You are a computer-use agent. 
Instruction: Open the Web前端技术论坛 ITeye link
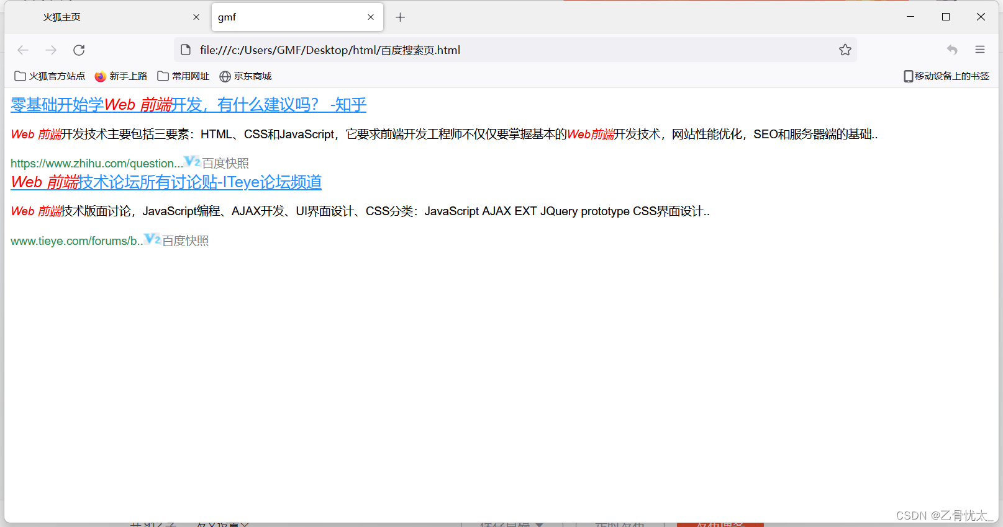[166, 182]
